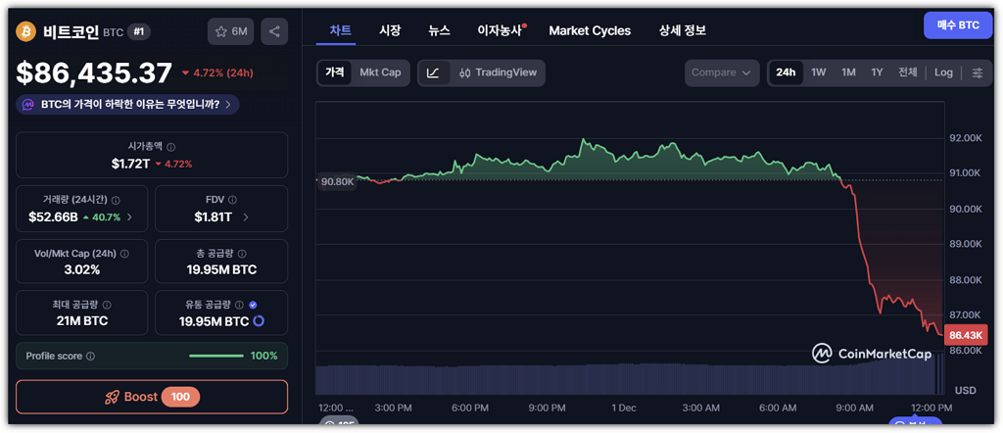This screenshot has width=1003, height=433.
Task: Click the Profile score progress bar
Action: click(x=216, y=357)
